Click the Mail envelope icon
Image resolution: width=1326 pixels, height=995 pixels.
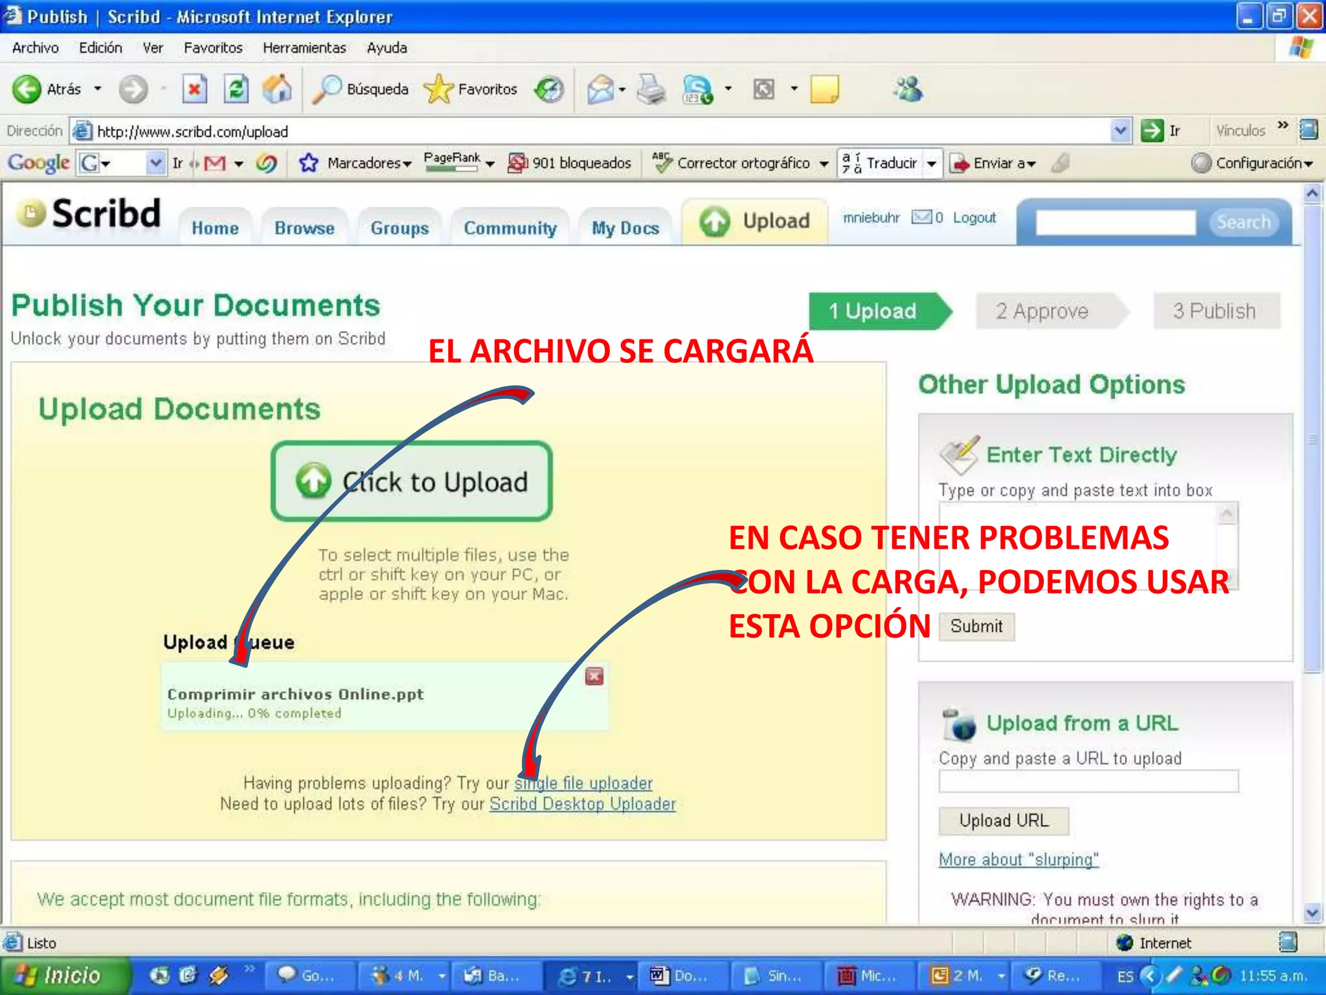pos(600,89)
